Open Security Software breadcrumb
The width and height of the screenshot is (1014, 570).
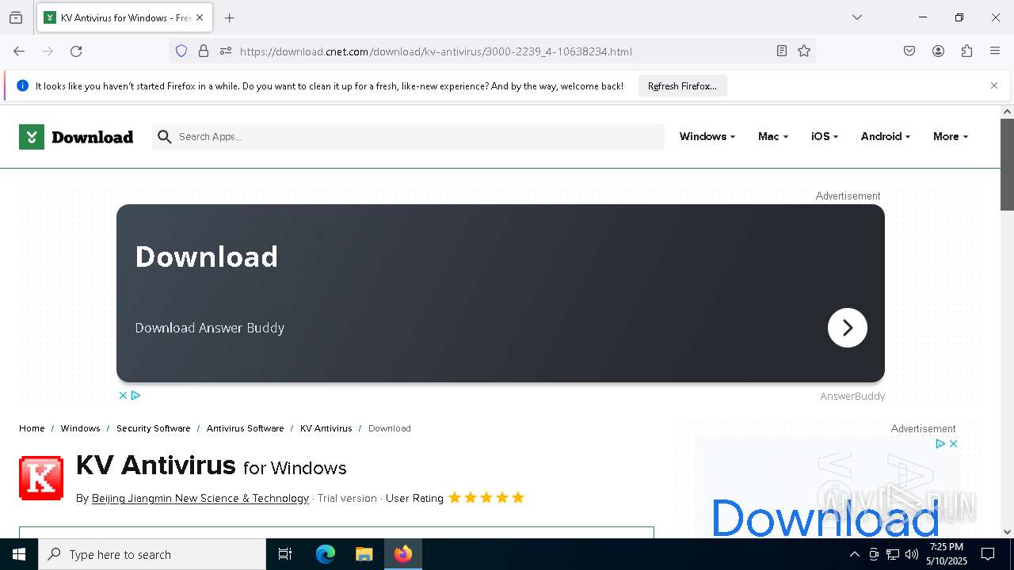(x=153, y=428)
